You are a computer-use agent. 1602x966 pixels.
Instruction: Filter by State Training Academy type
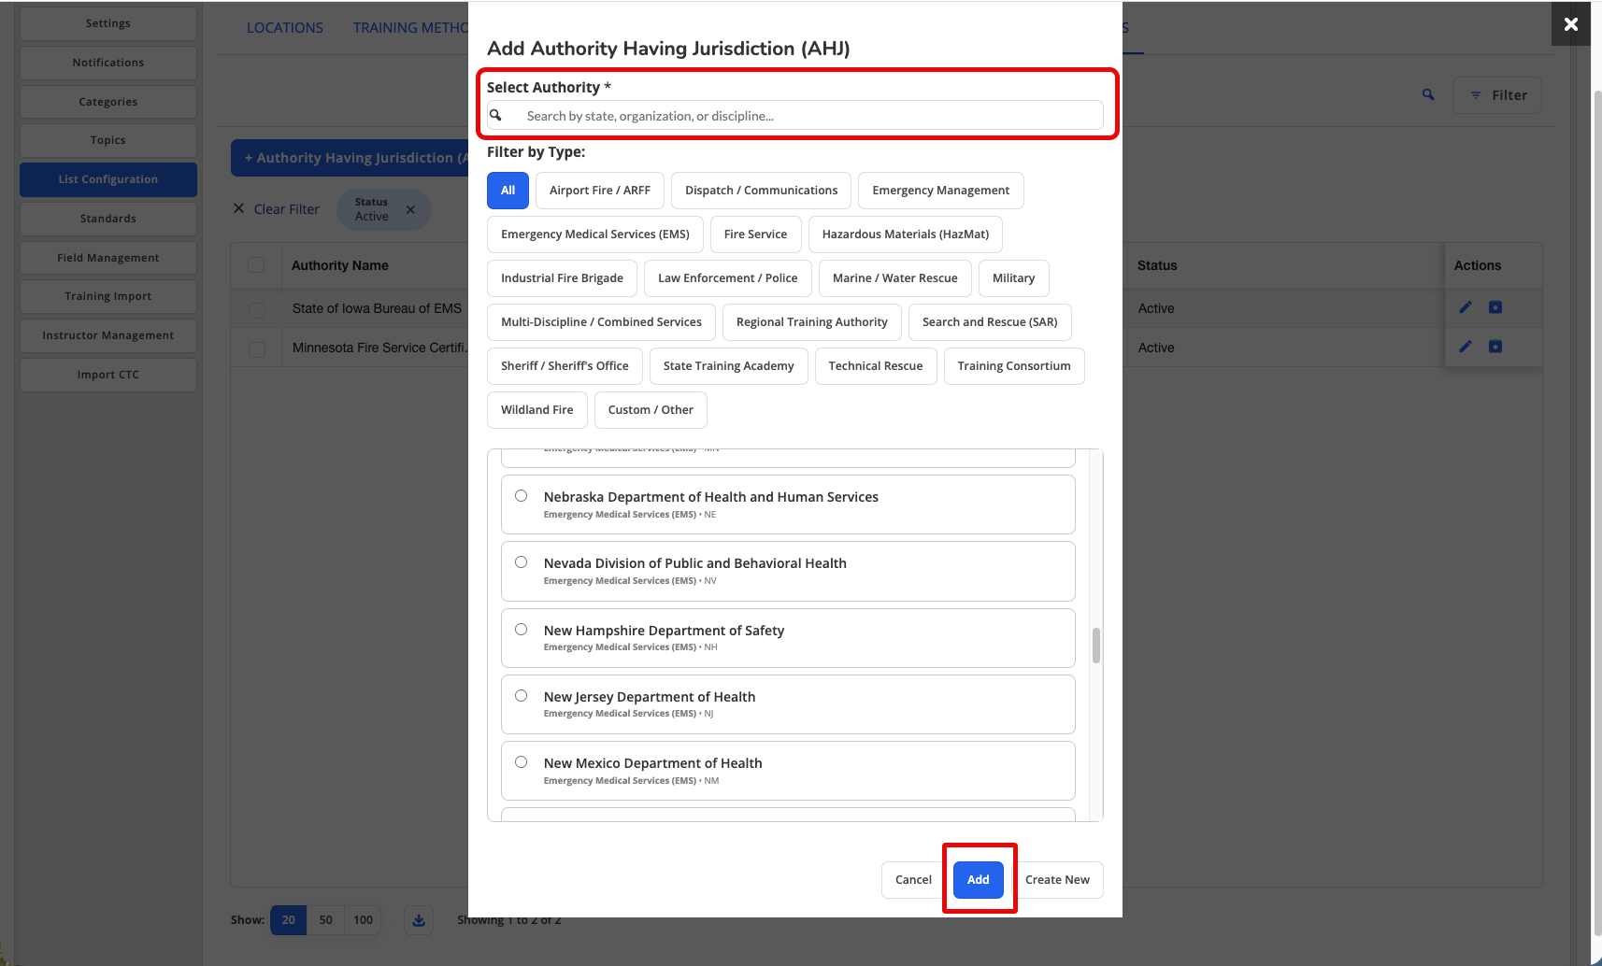[x=729, y=366]
